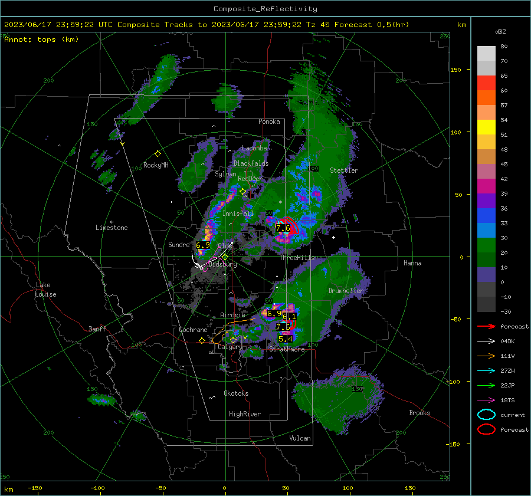Click the Sundre town label
The width and height of the screenshot is (531, 496).
pos(179,245)
